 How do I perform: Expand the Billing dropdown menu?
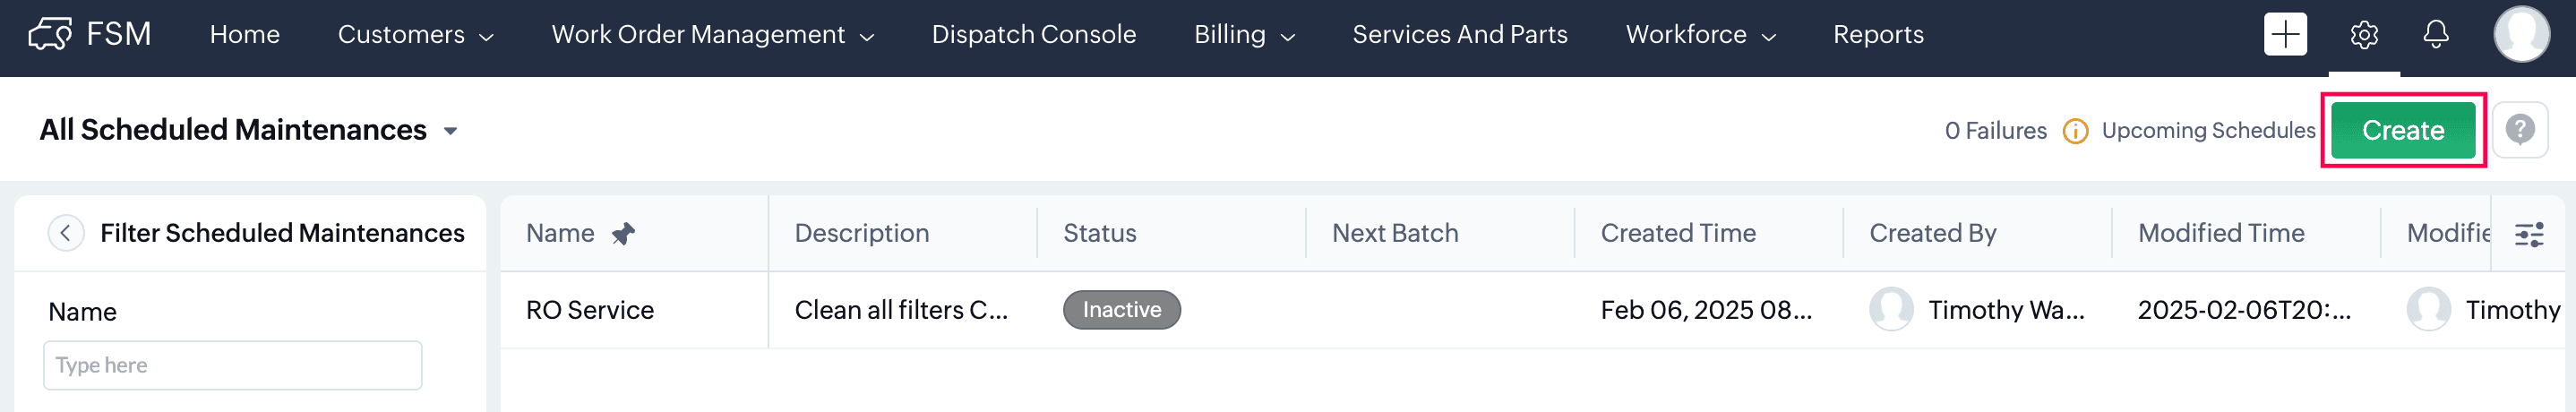[1244, 35]
